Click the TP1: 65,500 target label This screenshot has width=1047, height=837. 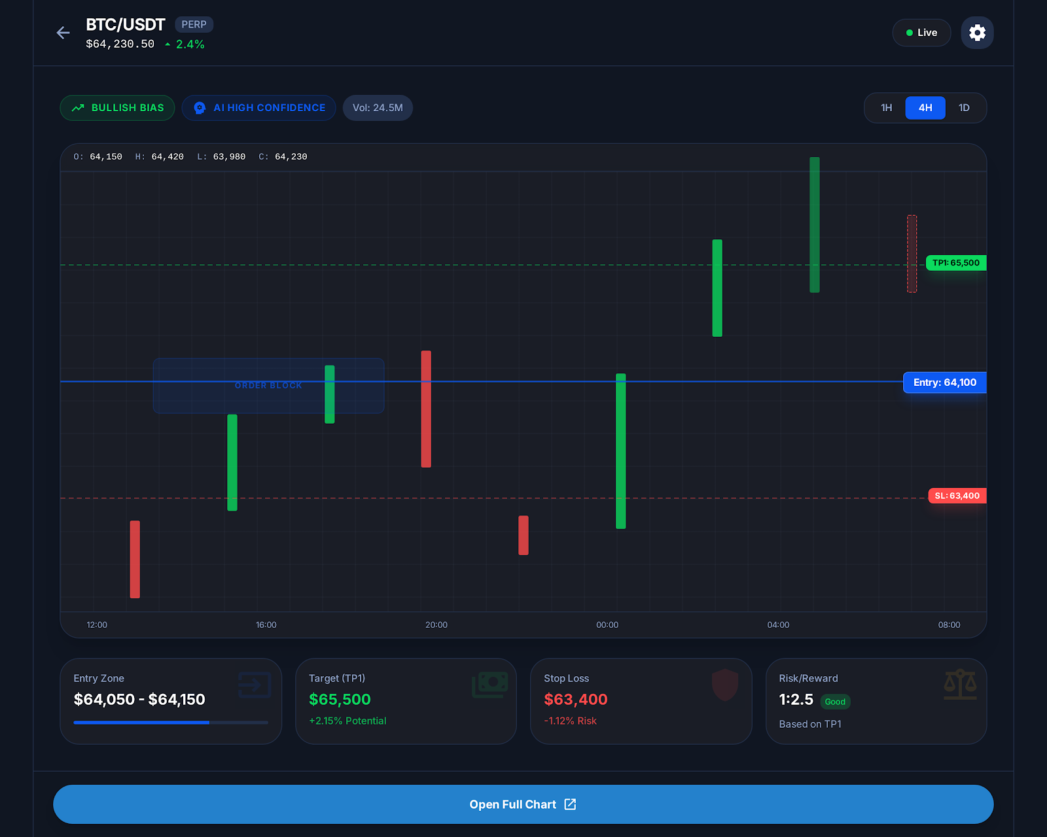point(956,263)
